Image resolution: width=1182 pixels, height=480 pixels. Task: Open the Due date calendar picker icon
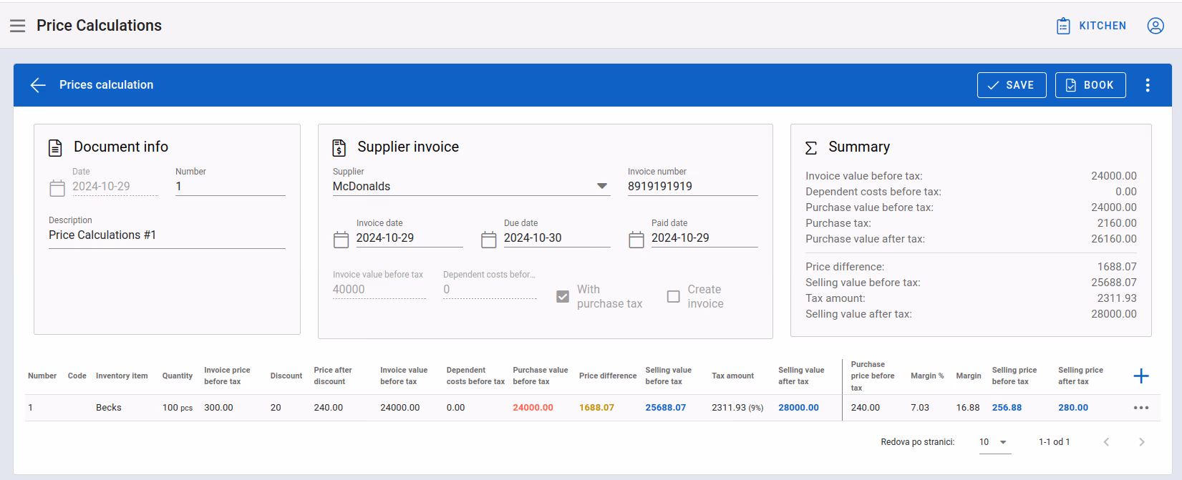click(x=488, y=240)
